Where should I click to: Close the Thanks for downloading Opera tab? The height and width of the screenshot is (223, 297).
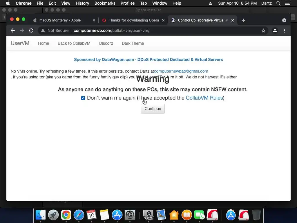[x=163, y=20]
